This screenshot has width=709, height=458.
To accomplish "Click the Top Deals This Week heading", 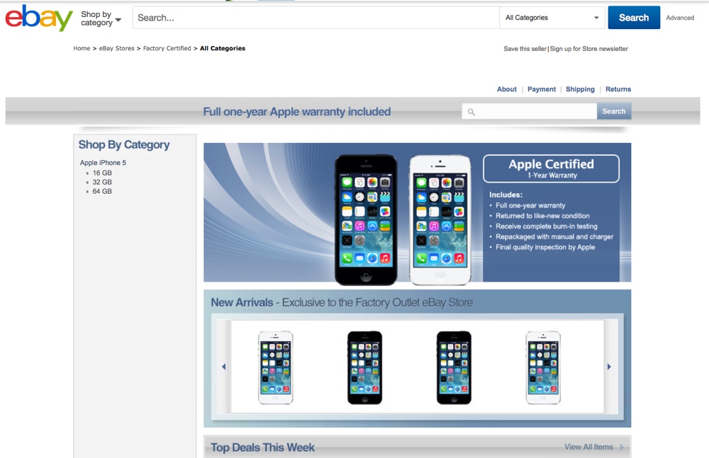I will coord(262,447).
